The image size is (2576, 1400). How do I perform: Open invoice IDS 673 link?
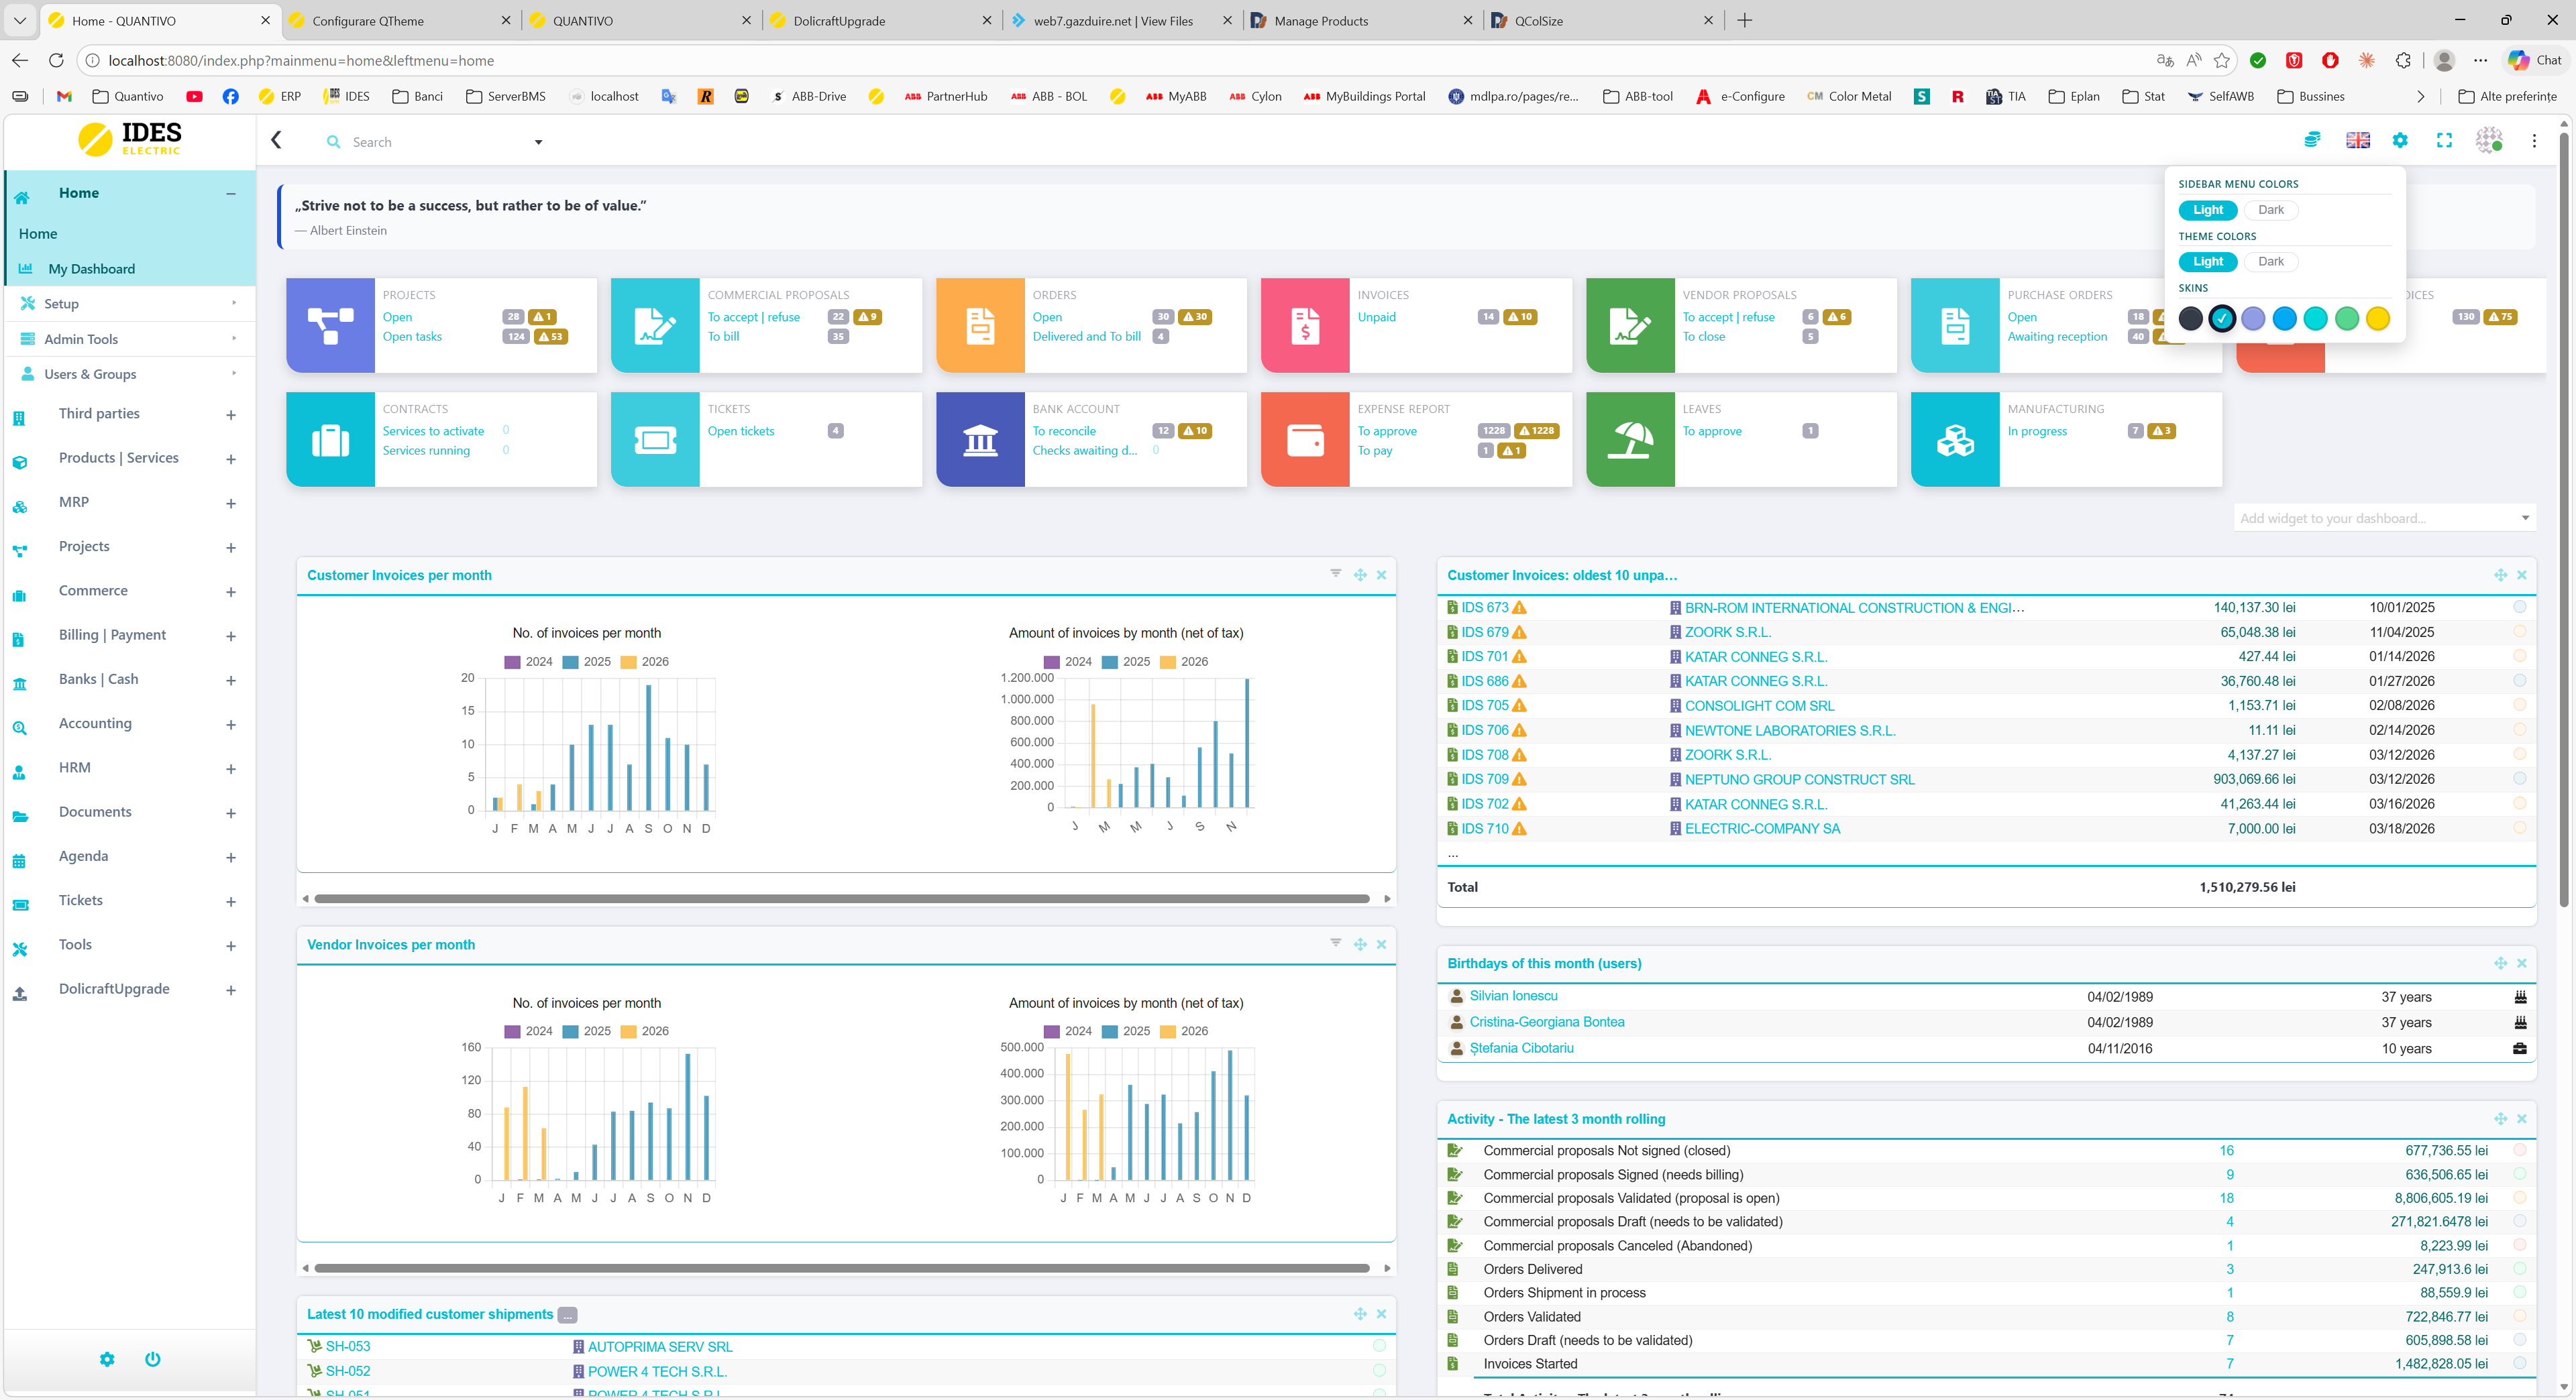click(x=1484, y=607)
